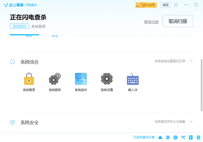
Task: Click the 暂停扫描 link
Action: coord(151,22)
